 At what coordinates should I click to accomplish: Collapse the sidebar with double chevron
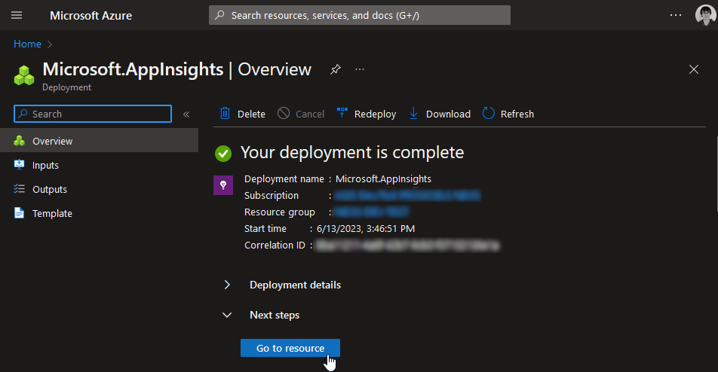coord(186,114)
